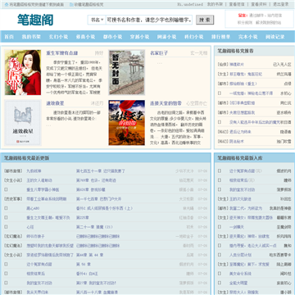Click the home icon in top bar

click(7, 5)
